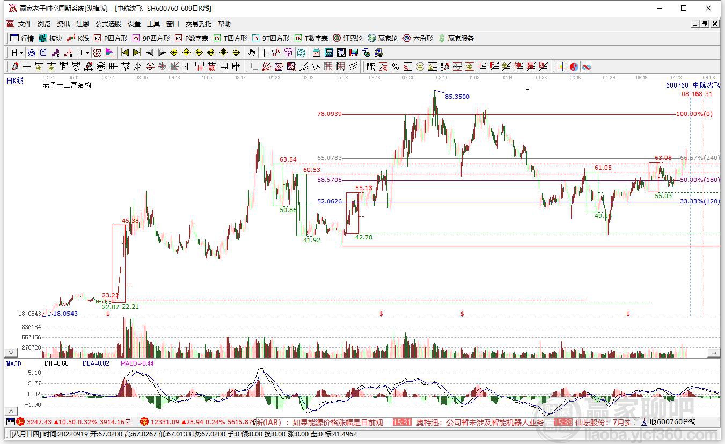
Task: Click the MACD indicator label
Action: point(14,363)
